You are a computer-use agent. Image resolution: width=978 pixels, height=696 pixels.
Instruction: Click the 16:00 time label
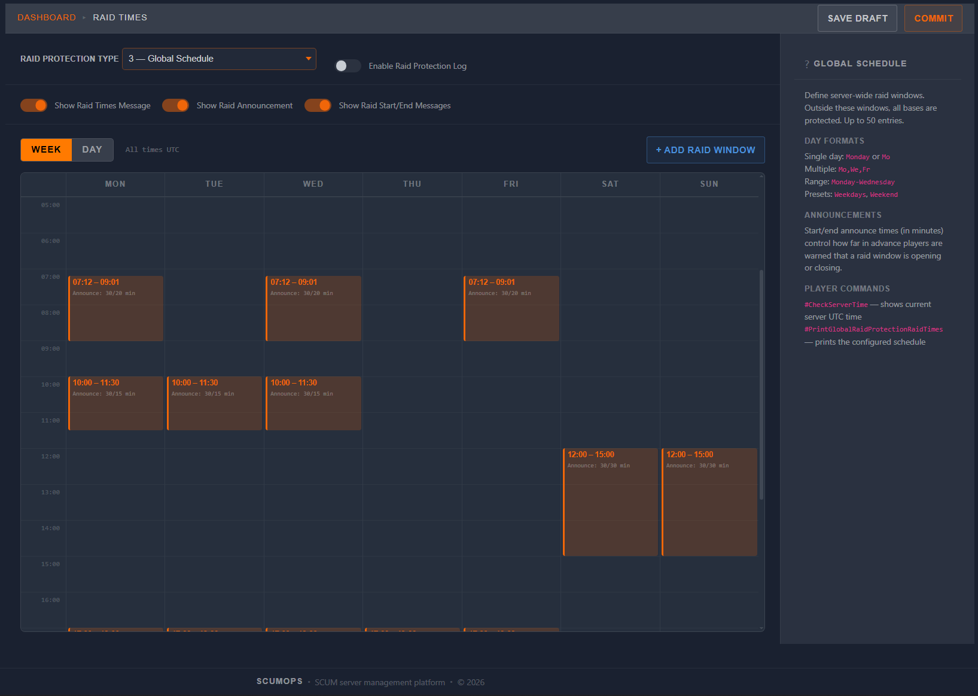(x=50, y=600)
